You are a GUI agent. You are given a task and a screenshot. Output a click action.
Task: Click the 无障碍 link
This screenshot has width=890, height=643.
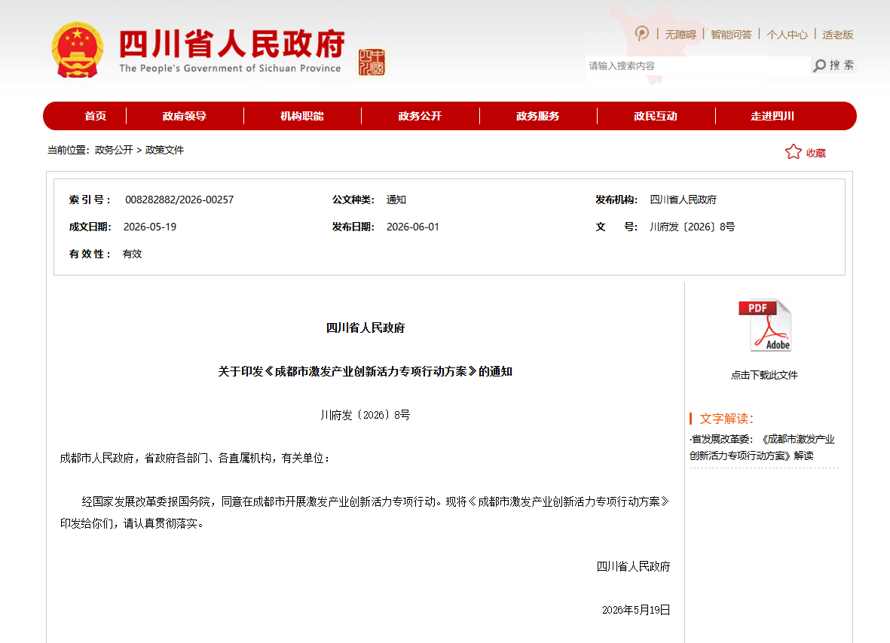[680, 35]
